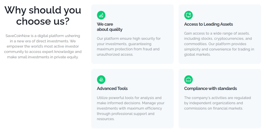Click the bar chart quality icon

(x=101, y=15)
